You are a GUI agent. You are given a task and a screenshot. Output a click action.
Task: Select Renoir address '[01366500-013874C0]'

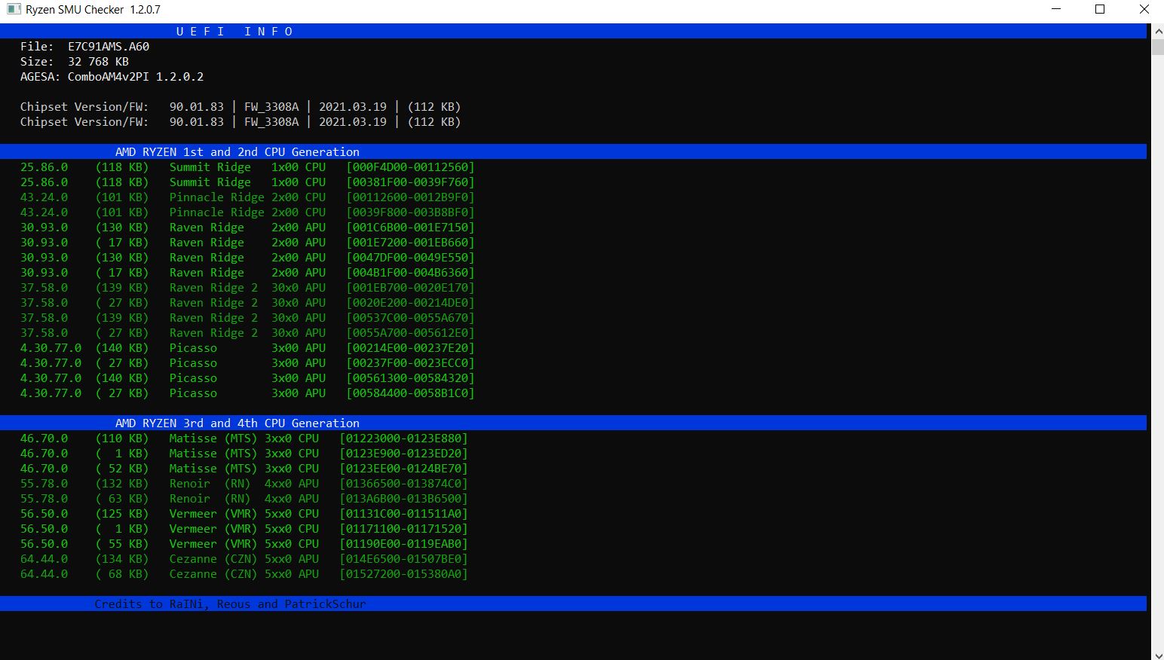pos(404,484)
